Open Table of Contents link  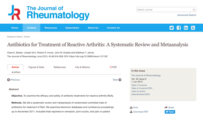(x=139, y=85)
